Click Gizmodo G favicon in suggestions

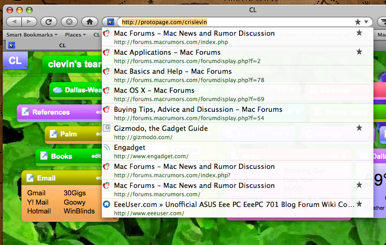tap(106, 128)
